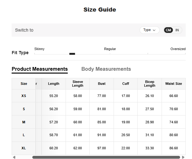
Task: Click the horizontal scrollbar thumb
Action: pyautogui.click(x=106, y=157)
